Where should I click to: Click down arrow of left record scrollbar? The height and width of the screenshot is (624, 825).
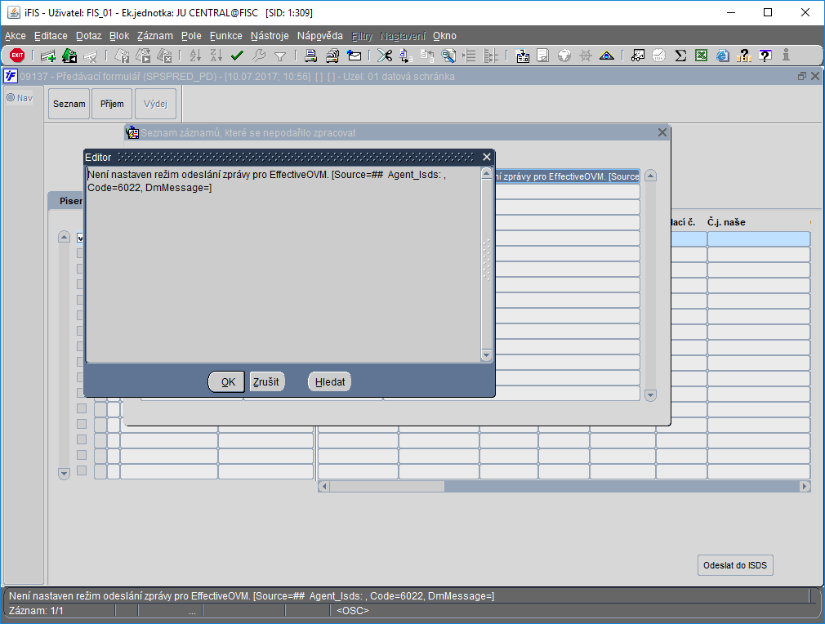64,473
